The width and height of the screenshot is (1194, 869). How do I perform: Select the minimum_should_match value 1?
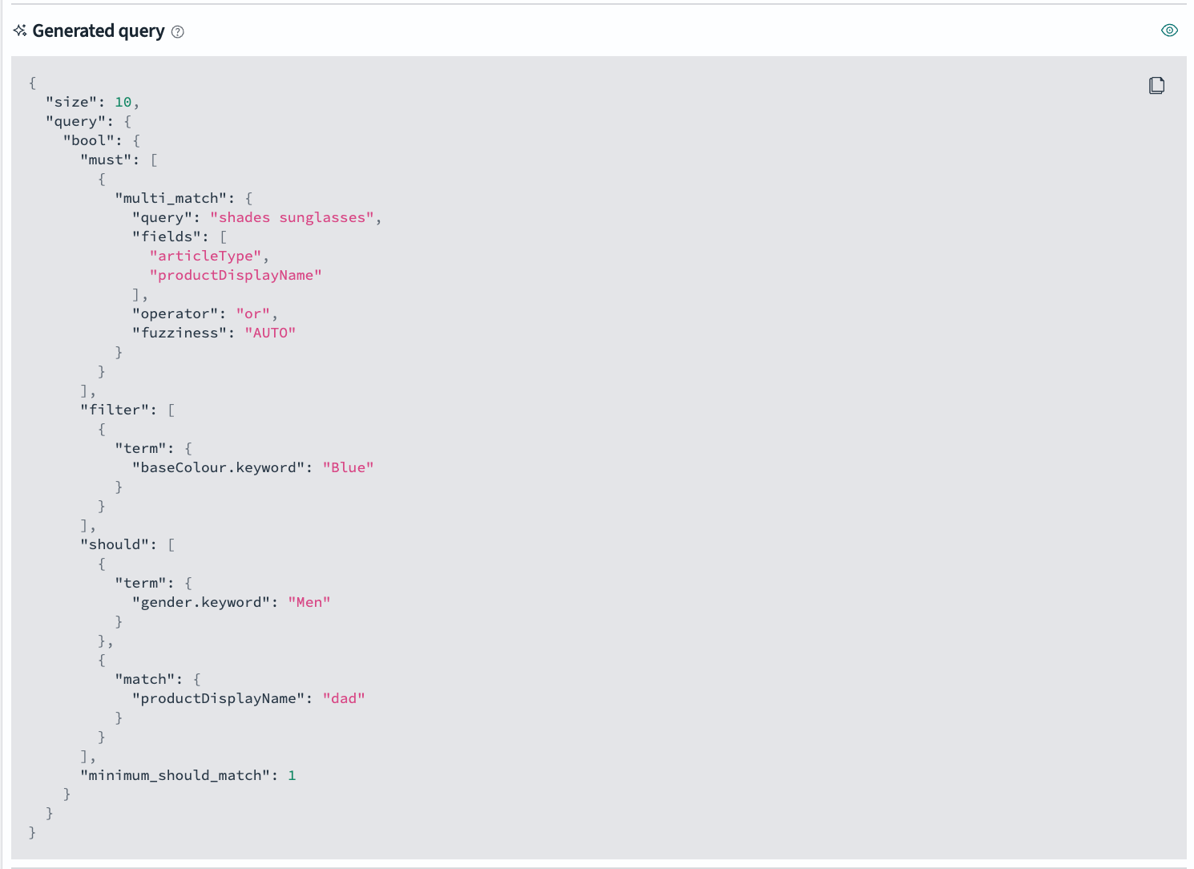pyautogui.click(x=292, y=774)
